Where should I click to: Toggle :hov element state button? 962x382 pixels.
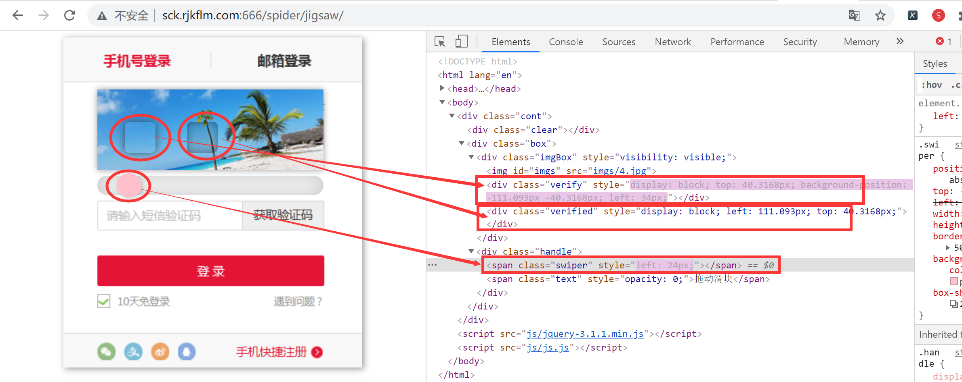pyautogui.click(x=932, y=85)
